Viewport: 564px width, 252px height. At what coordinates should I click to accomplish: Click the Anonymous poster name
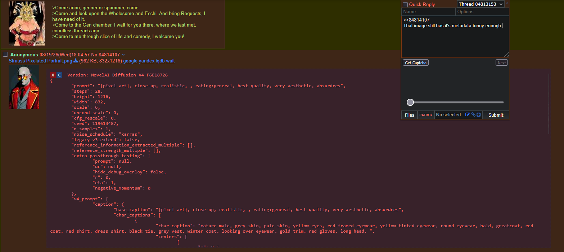click(24, 55)
